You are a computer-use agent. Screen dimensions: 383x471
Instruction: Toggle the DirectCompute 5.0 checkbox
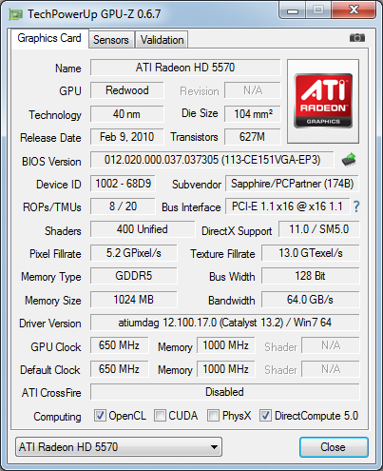pyautogui.click(x=265, y=416)
